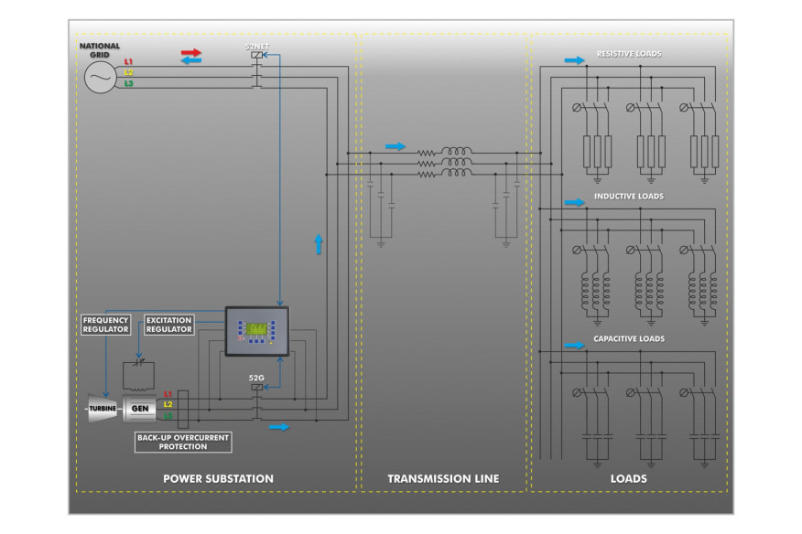802x534 pixels.
Task: Toggle the first resistive load disconnect switch
Action: [x=577, y=107]
